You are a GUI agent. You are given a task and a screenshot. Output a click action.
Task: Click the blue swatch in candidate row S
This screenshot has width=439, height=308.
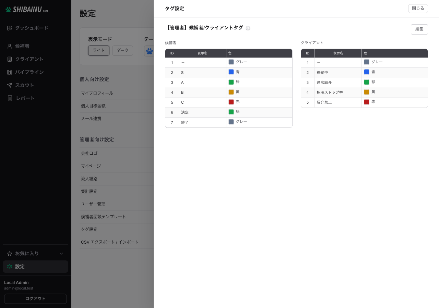click(231, 72)
